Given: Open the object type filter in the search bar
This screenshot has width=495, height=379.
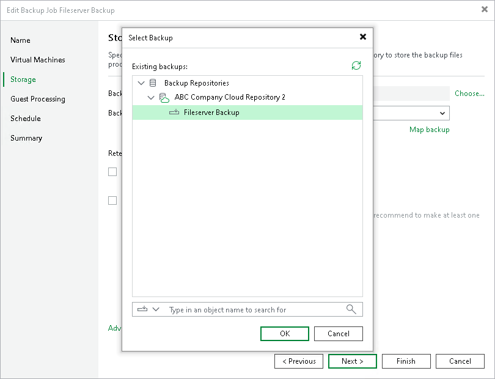Looking at the screenshot, I should coord(148,309).
